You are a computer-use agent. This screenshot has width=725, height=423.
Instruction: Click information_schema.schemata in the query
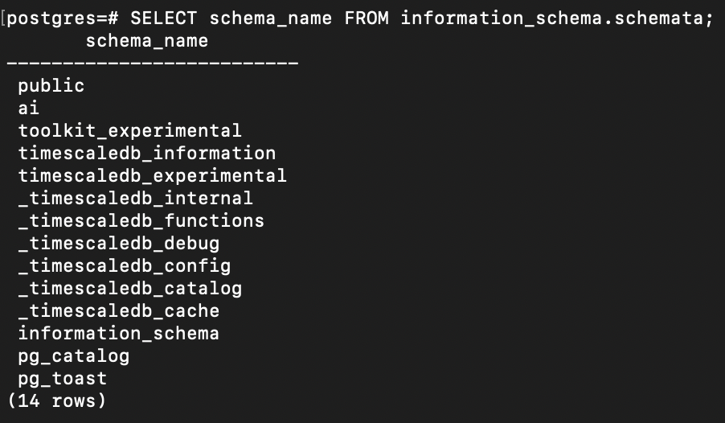[x=557, y=18]
